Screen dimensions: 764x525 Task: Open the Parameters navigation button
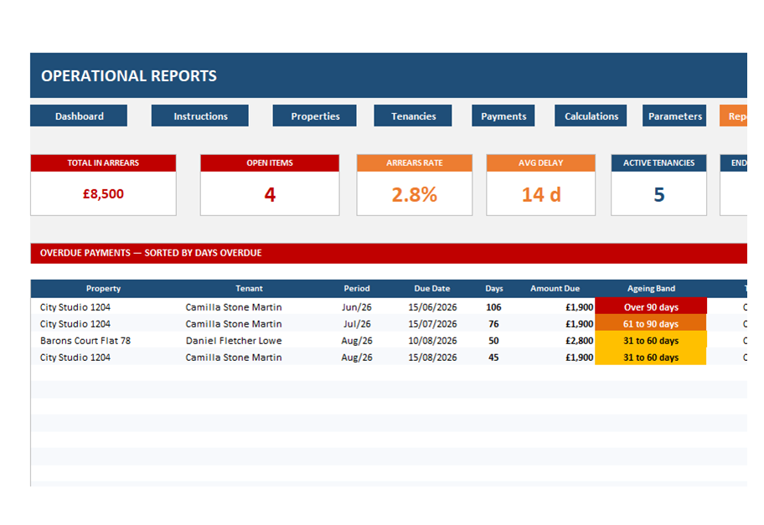coord(675,116)
